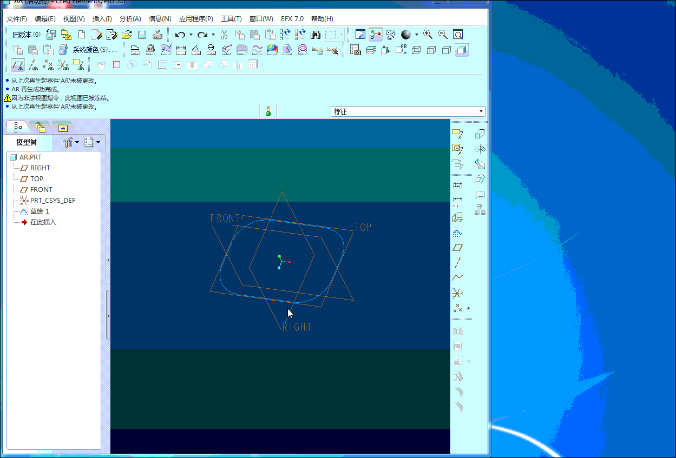Open model tree settings dropdown
Viewport: 676px width, 458px height.
click(70, 143)
